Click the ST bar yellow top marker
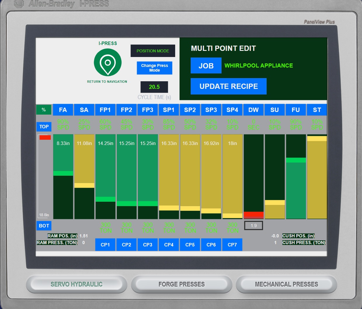This screenshot has height=309, width=362. pos(317,139)
